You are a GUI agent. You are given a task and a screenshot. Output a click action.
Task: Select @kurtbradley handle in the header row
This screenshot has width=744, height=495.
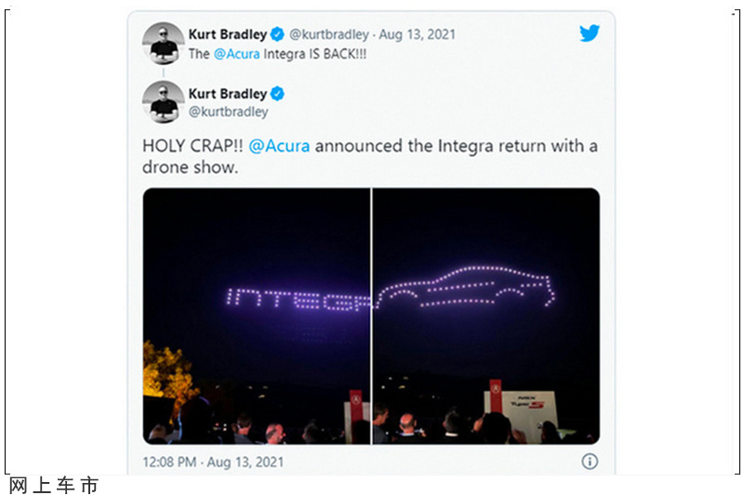click(x=329, y=34)
